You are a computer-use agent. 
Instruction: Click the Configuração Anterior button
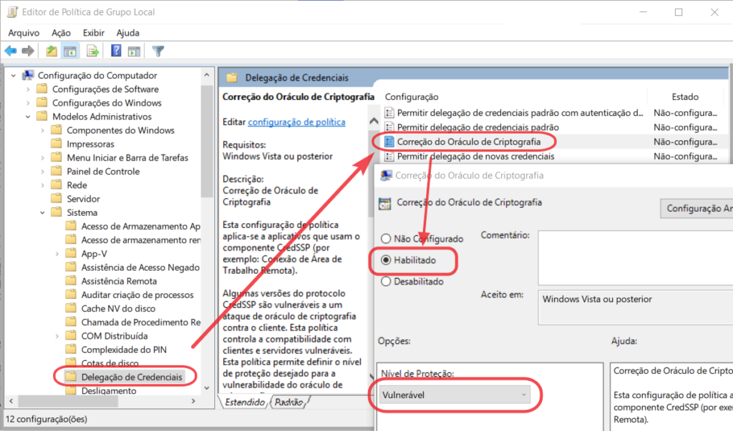[x=699, y=209]
